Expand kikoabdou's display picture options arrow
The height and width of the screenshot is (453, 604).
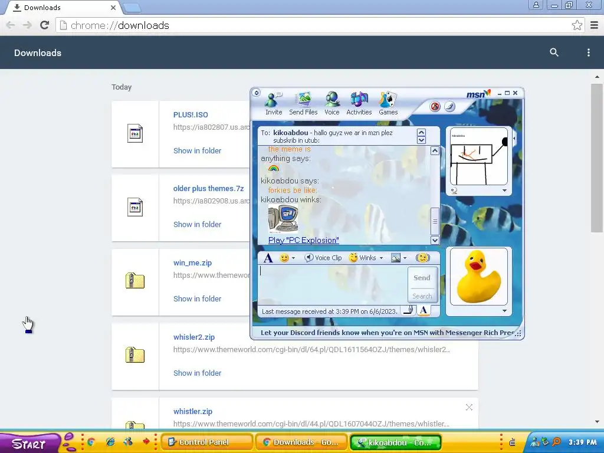click(x=505, y=191)
